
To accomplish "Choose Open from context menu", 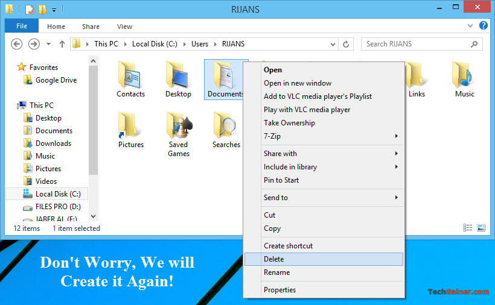I will (x=324, y=70).
